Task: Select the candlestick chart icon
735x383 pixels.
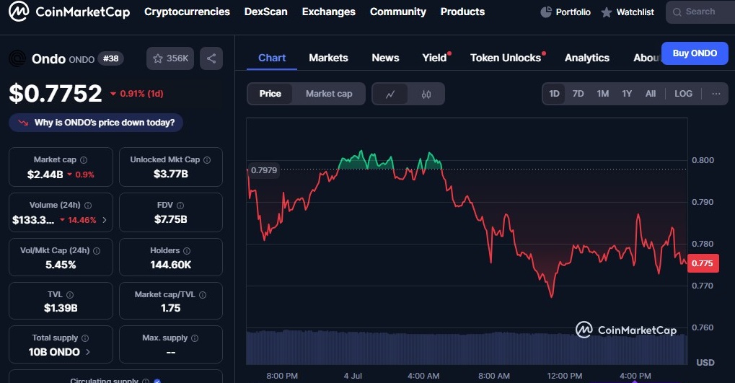Action: pos(426,94)
